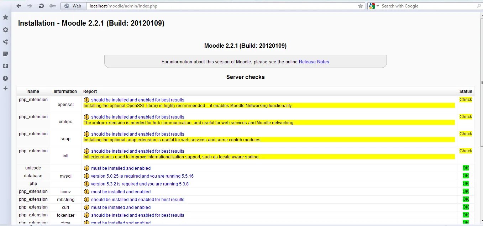The image size is (483, 226).
Task: Click the info icon in the xmlrpc row
Action: point(86,117)
